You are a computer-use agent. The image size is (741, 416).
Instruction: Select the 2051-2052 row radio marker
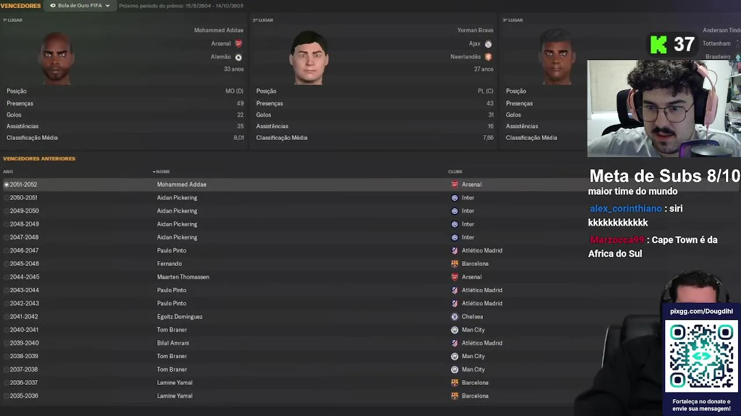tap(6, 184)
